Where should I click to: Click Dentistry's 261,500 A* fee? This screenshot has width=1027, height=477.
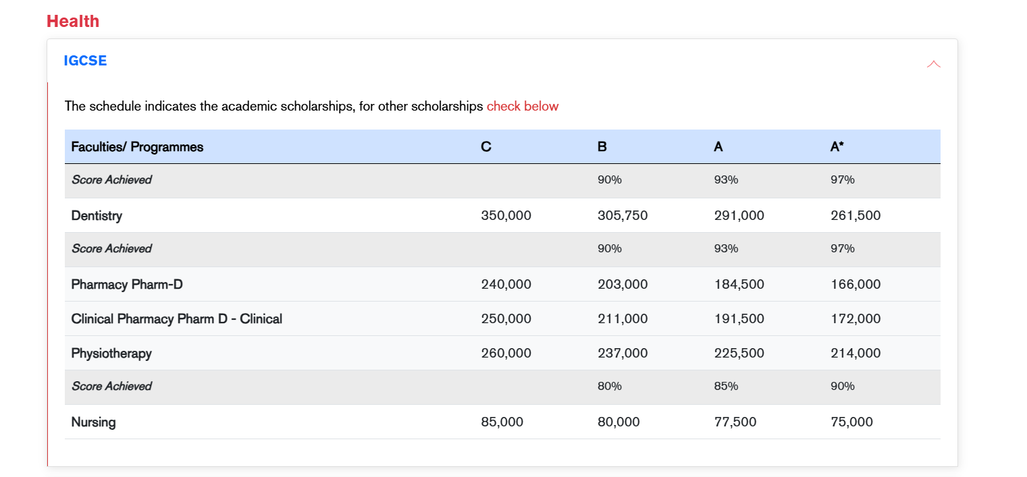[855, 216]
